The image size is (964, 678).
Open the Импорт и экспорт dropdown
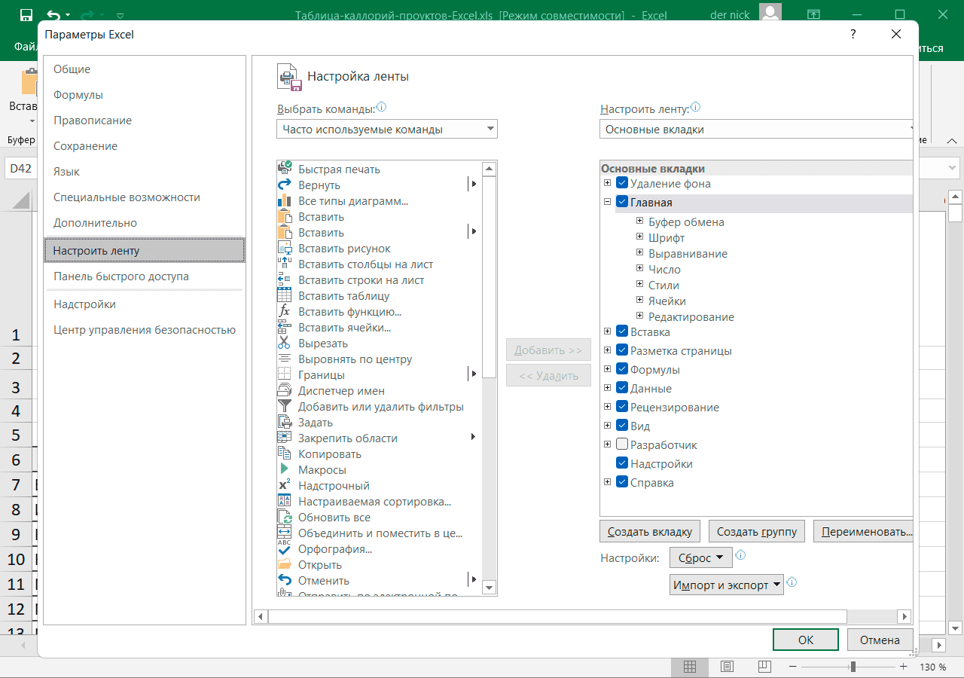coord(727,585)
